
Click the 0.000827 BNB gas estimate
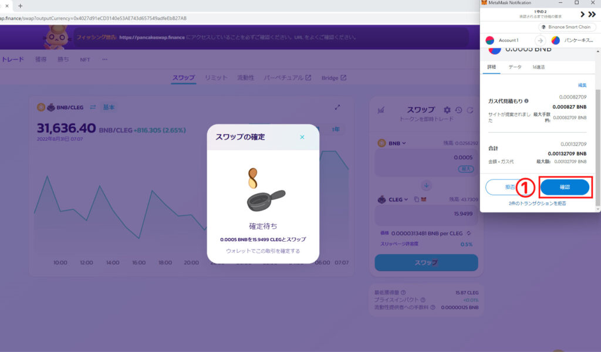coord(569,107)
